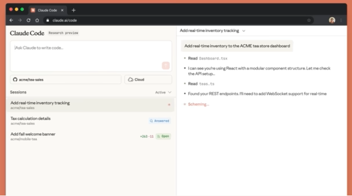Viewport: 352px width, 196px height.
Task: Click the acme/mobile-tea repository label
Action: click(24, 139)
